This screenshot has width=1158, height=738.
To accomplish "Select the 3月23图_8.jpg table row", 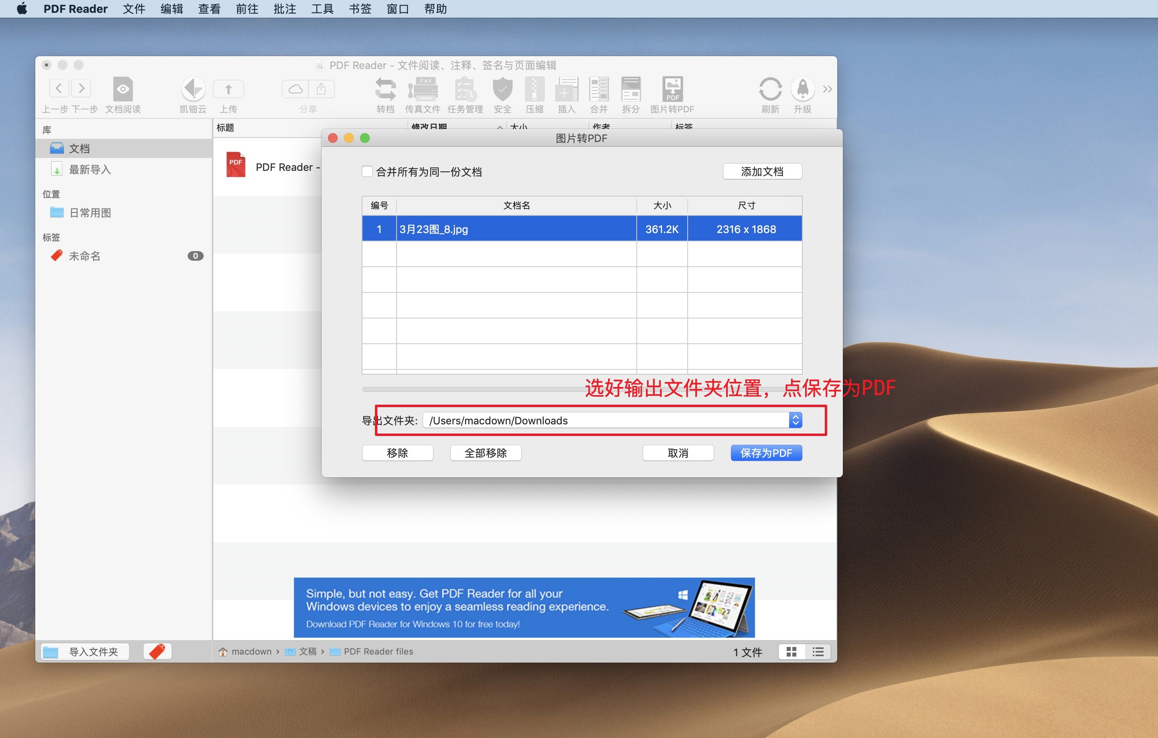I will [516, 229].
